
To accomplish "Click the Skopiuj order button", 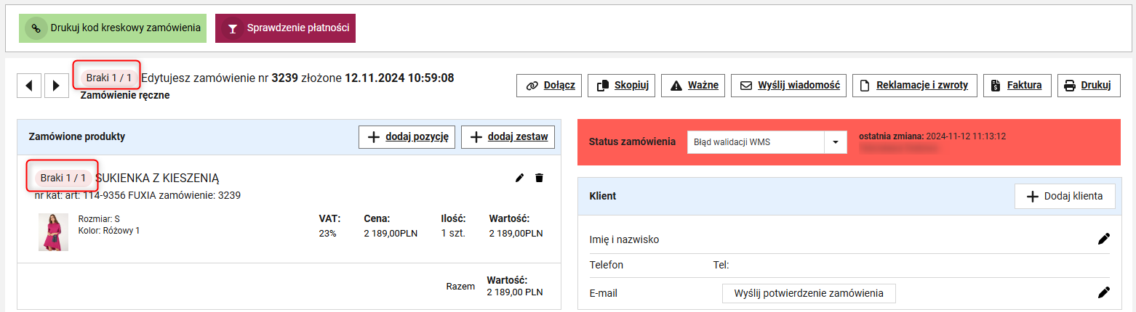I will (x=621, y=85).
